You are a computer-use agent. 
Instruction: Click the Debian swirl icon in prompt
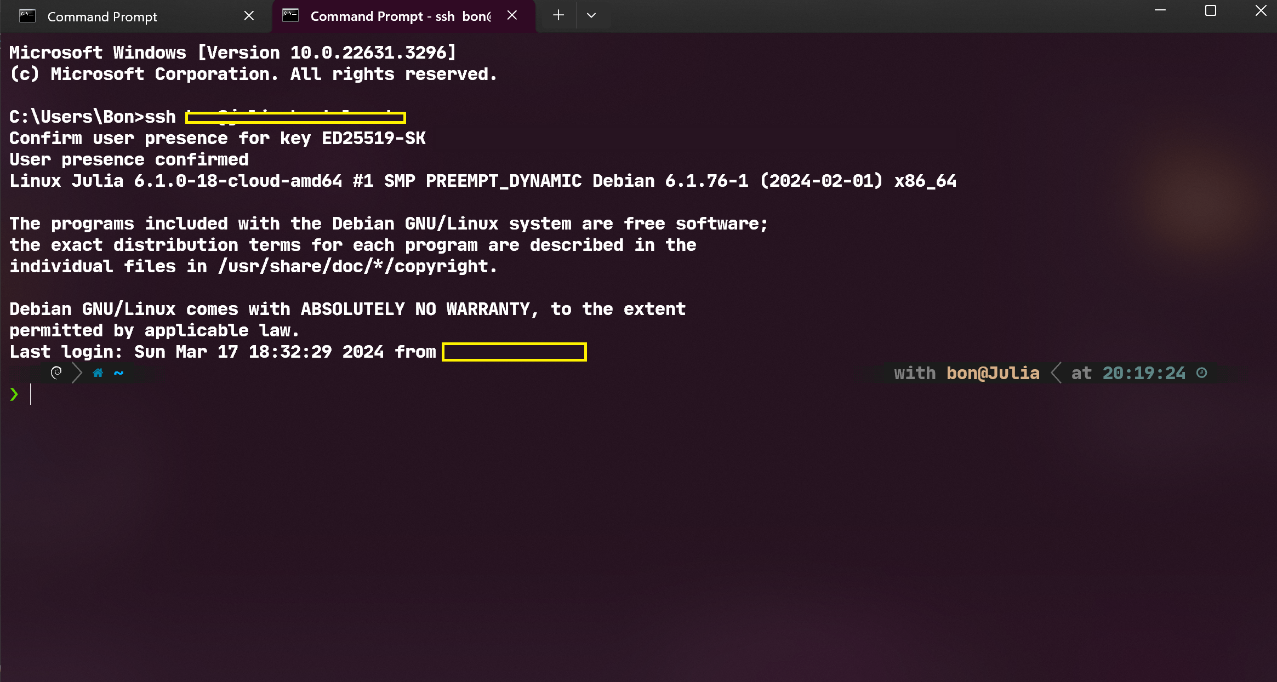coord(56,373)
